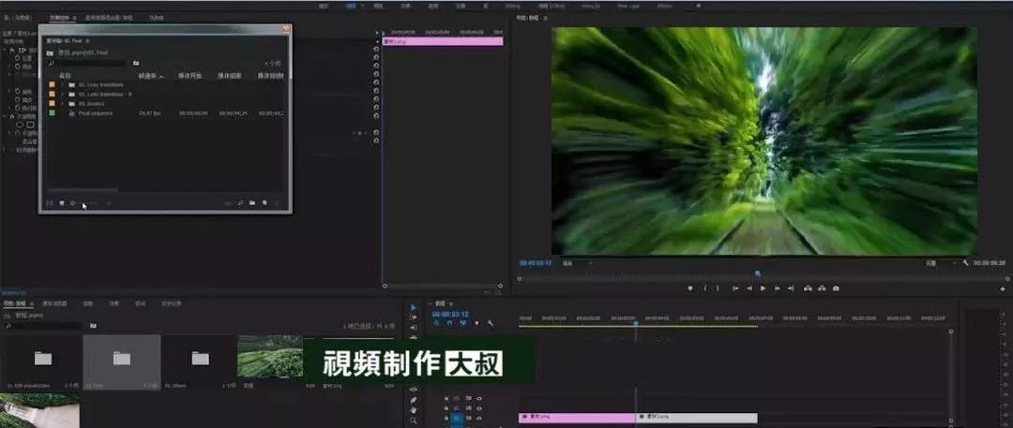This screenshot has height=428, width=1013.
Task: Toggle Linked Selection in the timeline header
Action: [x=462, y=323]
